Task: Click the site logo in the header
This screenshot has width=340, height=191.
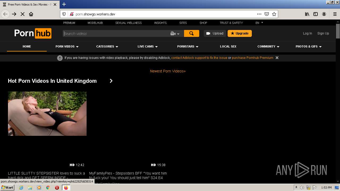Action: [x=33, y=33]
